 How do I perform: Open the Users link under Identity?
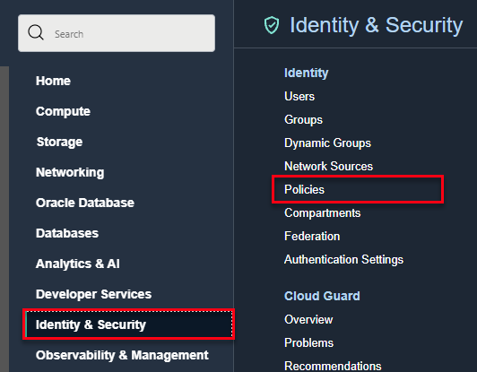(x=299, y=97)
